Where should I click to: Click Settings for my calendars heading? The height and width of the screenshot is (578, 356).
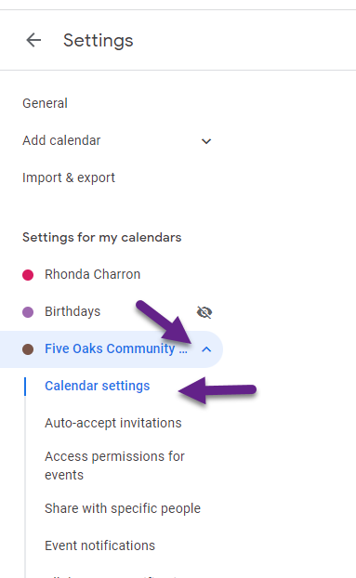[101, 237]
